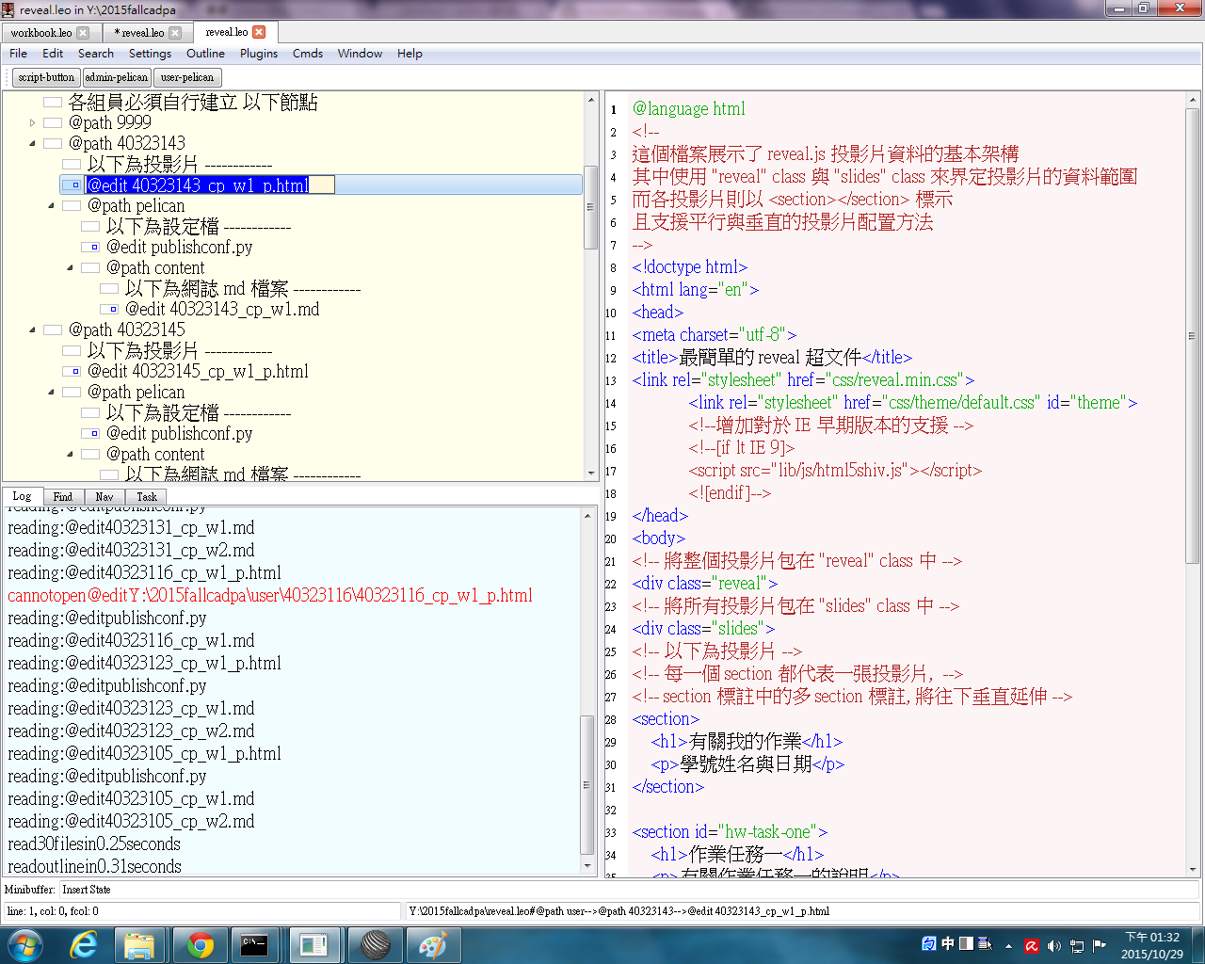
Task: Click node icon box of @path 40323145
Action: coord(53,329)
